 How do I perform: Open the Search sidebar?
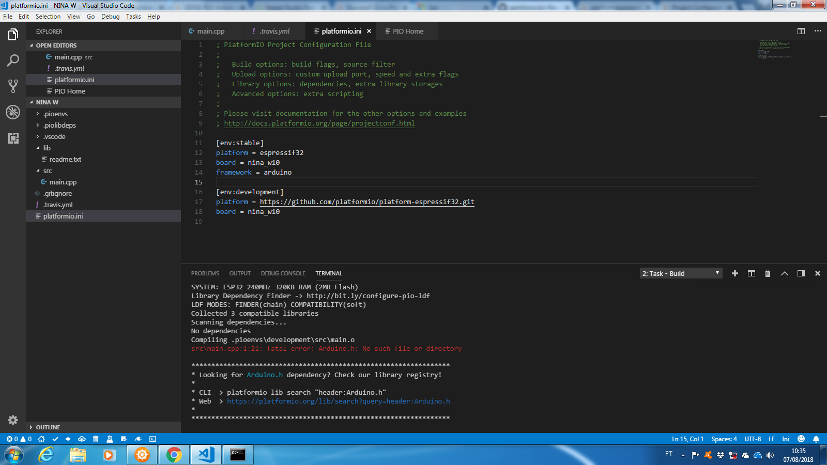(x=12, y=60)
